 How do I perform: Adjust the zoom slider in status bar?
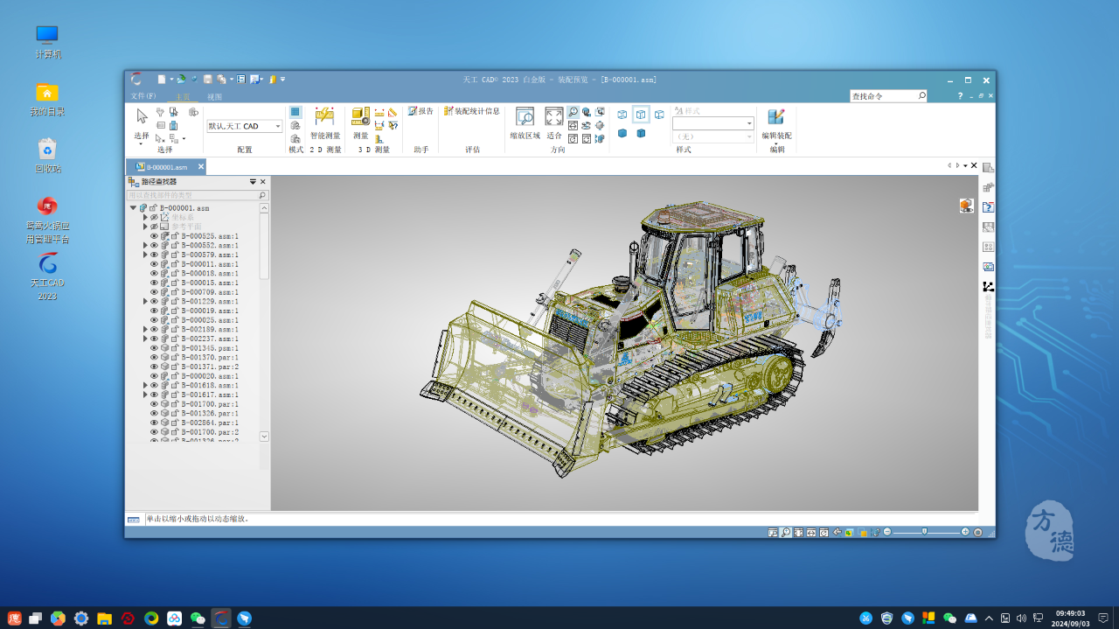[925, 532]
